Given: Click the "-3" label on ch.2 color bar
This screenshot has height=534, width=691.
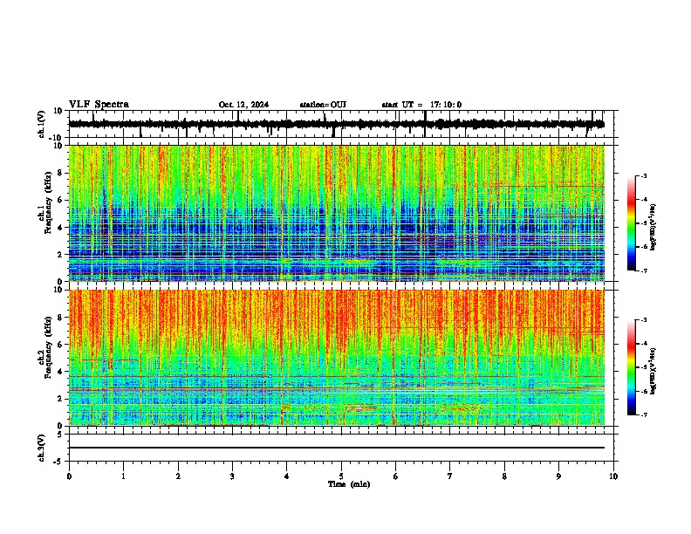Looking at the screenshot, I should tap(643, 320).
